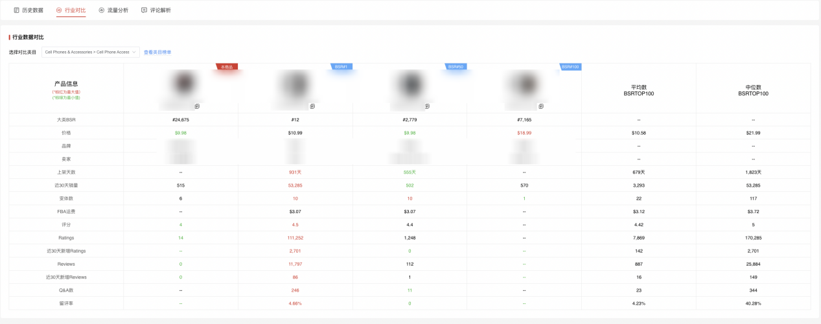The height and width of the screenshot is (324, 821).
Task: Click the 11,797 Reviews value
Action: point(295,264)
